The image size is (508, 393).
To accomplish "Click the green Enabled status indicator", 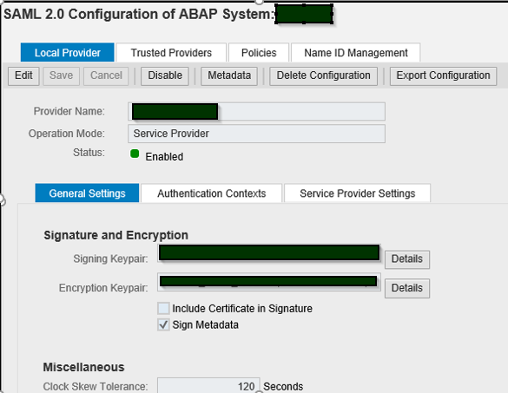I will [135, 154].
